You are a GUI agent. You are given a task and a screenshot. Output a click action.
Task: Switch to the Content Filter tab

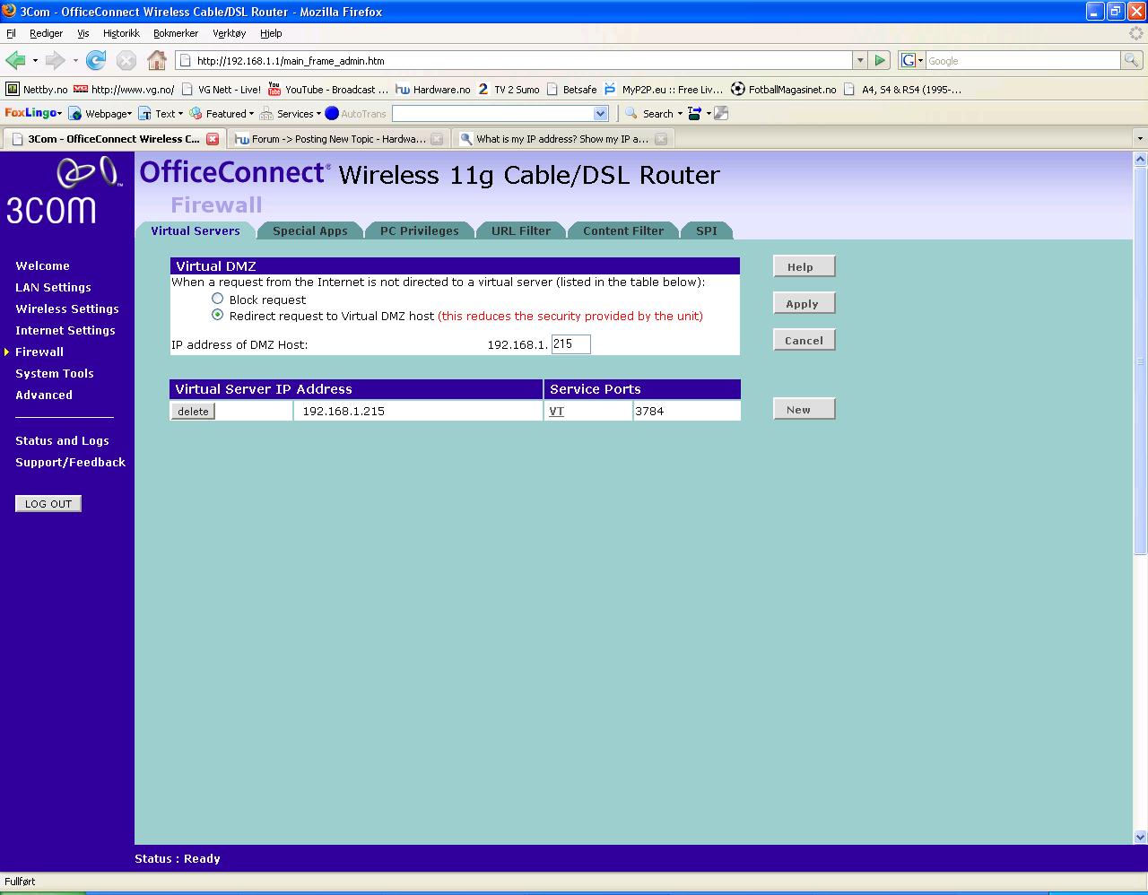623,230
